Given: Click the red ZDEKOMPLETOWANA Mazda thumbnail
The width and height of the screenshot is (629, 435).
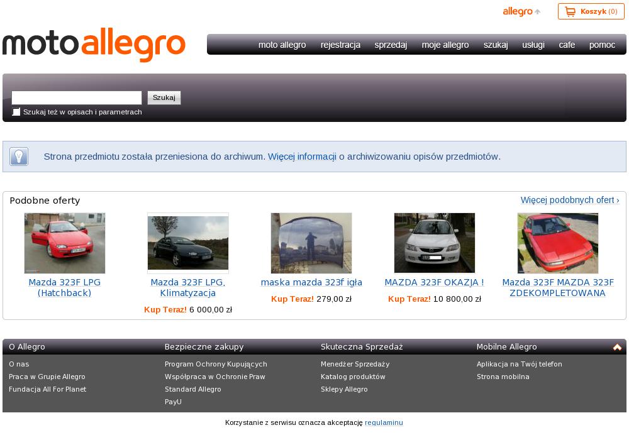Looking at the screenshot, I should tap(557, 243).
